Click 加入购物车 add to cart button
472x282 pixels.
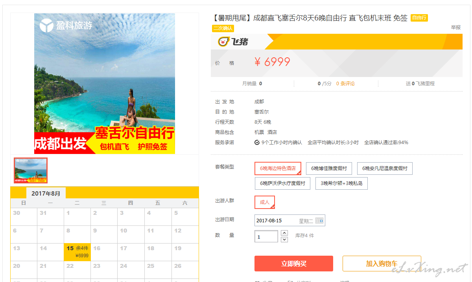pyautogui.click(x=382, y=264)
